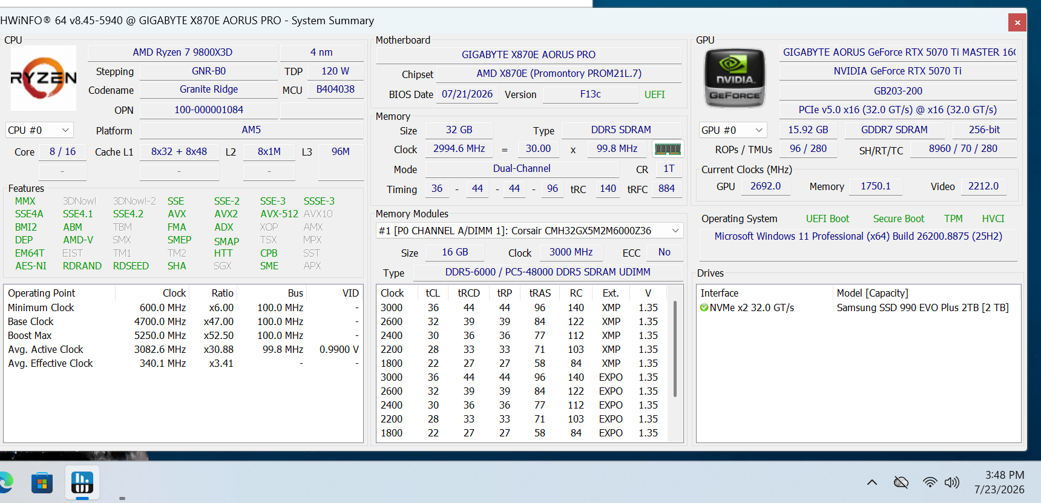Click the NVMe x2 32.0 GT/s interface entry

[752, 307]
